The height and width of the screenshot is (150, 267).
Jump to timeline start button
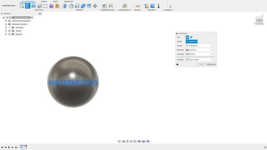[x=2, y=147]
